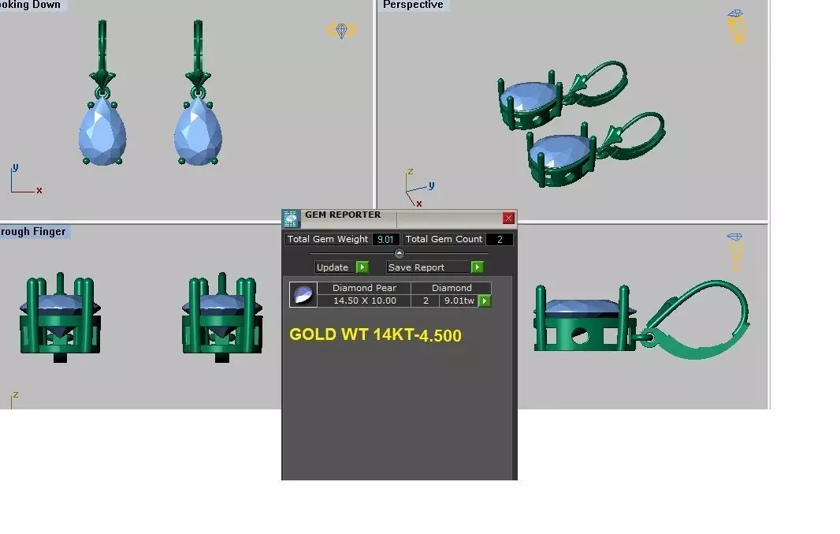This screenshot has width=840, height=534.
Task: Click the 'Total Gem Weight' label
Action: (327, 239)
